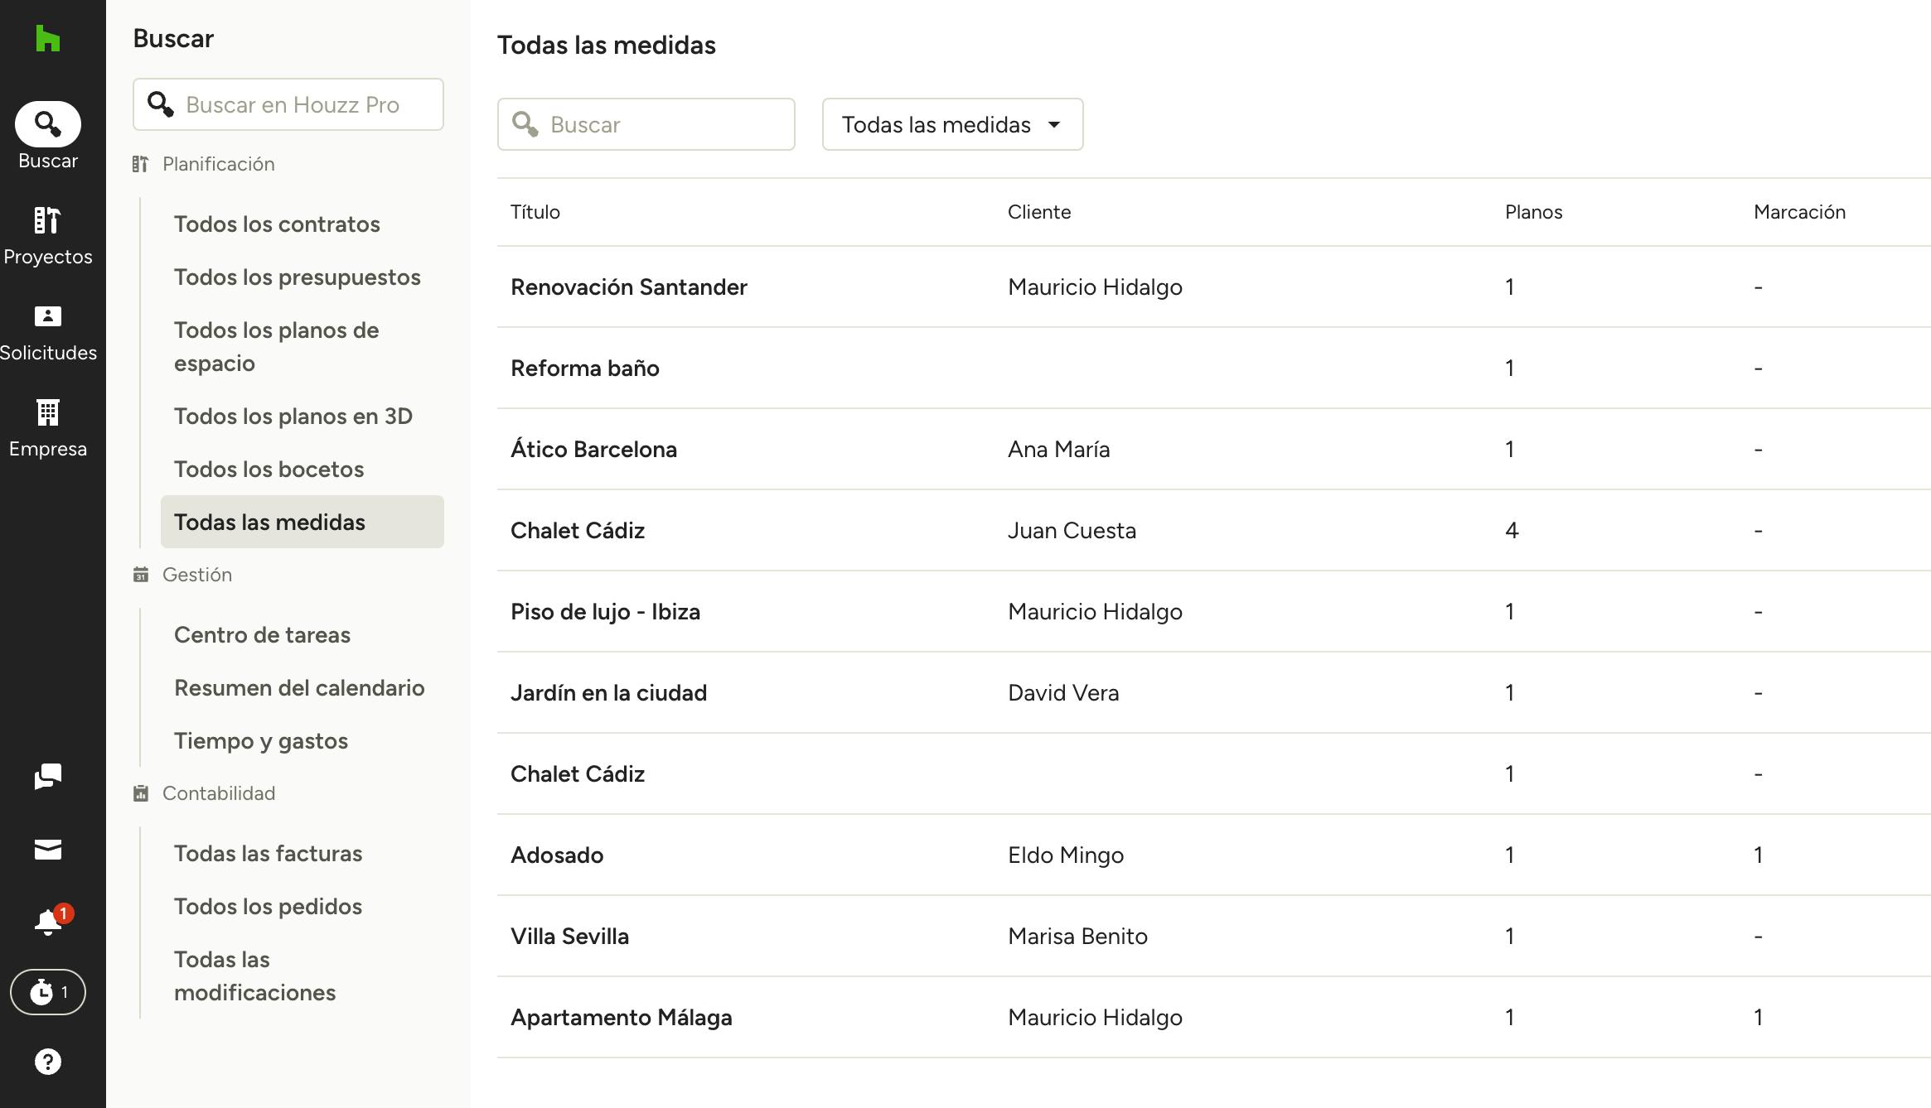Screen dimensions: 1931x1108
Task: Open the Buscar search icon in sidebar
Action: point(47,124)
